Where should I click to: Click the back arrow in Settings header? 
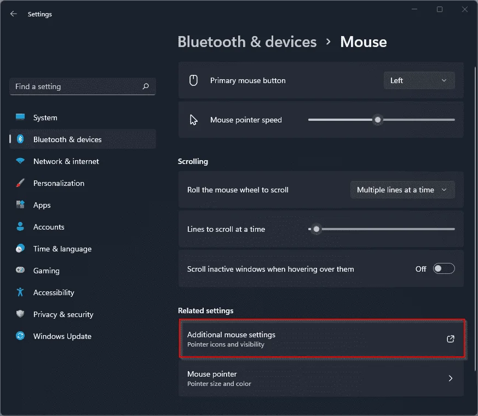(x=13, y=14)
